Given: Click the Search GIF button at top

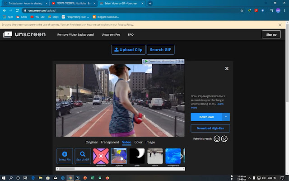Looking at the screenshot, I should (x=161, y=50).
